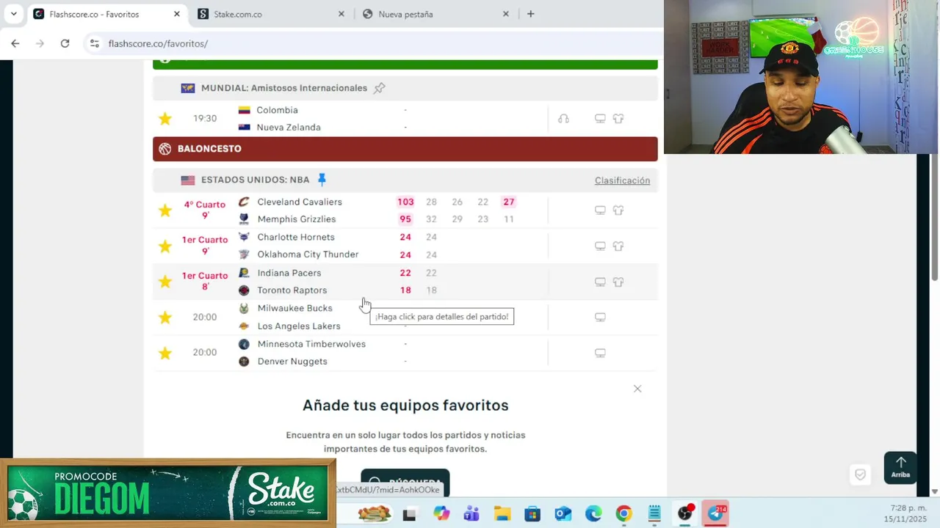Switch to the Stake.com.co tab
This screenshot has height=528, width=940.
coord(271,14)
